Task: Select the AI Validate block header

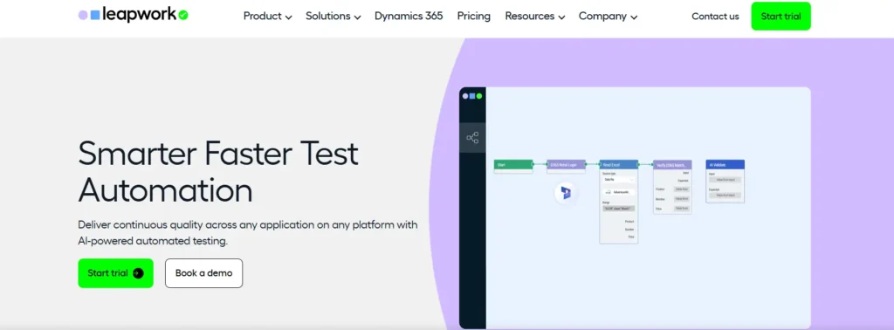Action: pyautogui.click(x=726, y=165)
